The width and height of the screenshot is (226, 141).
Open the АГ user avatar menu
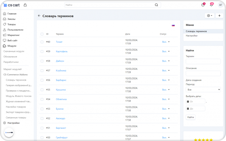pos(221,5)
